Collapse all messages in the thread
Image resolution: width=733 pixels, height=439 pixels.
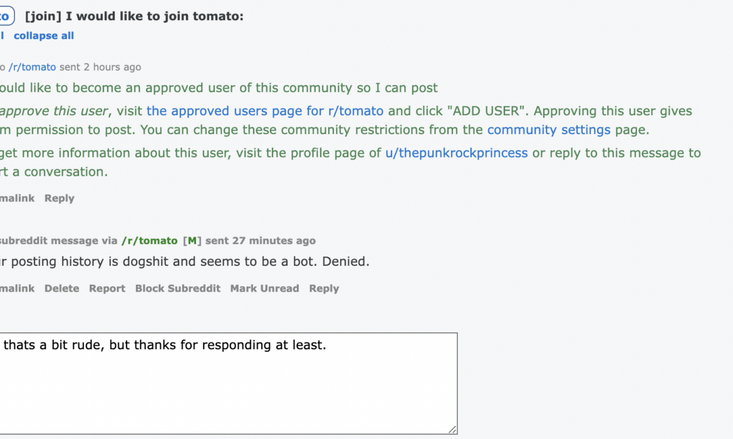pyautogui.click(x=43, y=36)
